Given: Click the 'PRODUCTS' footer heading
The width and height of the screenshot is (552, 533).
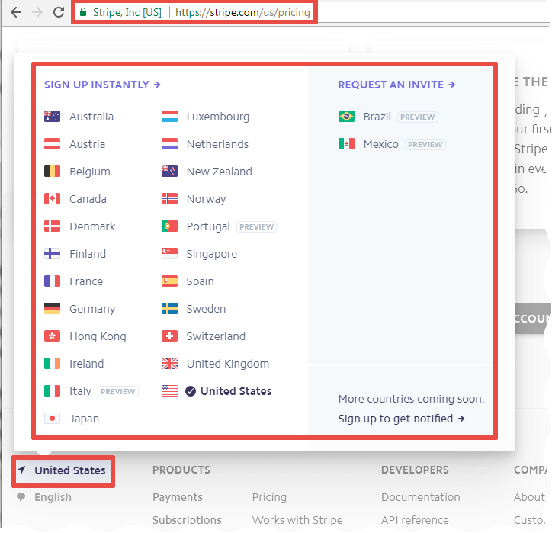Looking at the screenshot, I should (x=181, y=470).
